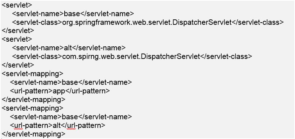This screenshot has height=139, width=295.
Task: Click the misspelled com.spirng class text
Action: (130, 56)
